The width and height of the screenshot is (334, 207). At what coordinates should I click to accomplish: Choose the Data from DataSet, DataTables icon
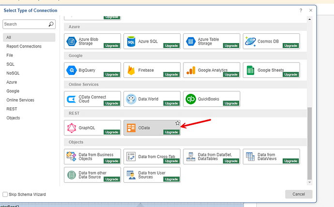click(x=191, y=157)
